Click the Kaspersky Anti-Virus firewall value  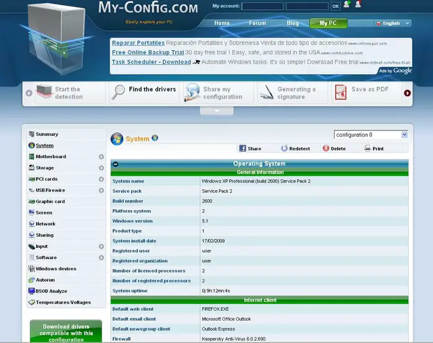pyautogui.click(x=233, y=339)
